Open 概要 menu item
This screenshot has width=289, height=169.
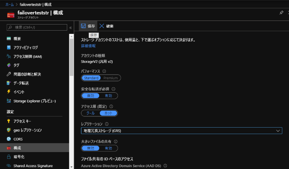click(34, 39)
